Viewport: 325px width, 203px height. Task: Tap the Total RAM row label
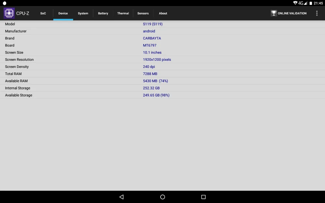13,74
